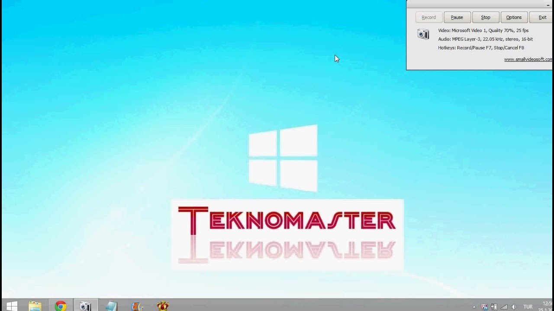Open File Explorer from the taskbar
The height and width of the screenshot is (311, 554).
click(35, 306)
